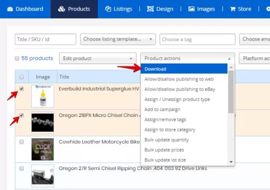Check the Cowhide Leather Motorcycle Bike row checkbox
Screen dimensions: 270x190
(x=22, y=142)
